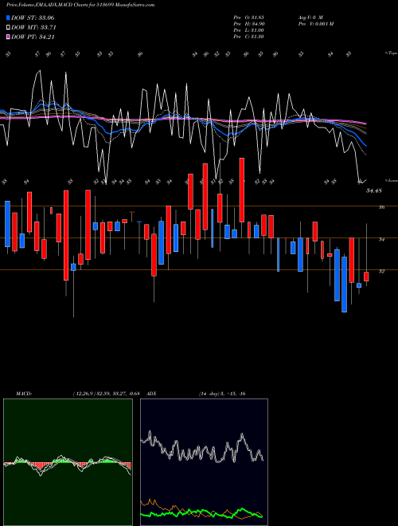This screenshot has width=398, height=526.
Task: Click the 'Pre H: 34.90' value
Action: 249,24
